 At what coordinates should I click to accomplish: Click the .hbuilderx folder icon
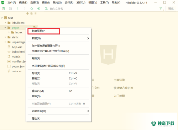click(9, 23)
